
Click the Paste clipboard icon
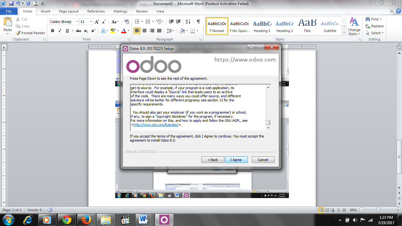8,22
